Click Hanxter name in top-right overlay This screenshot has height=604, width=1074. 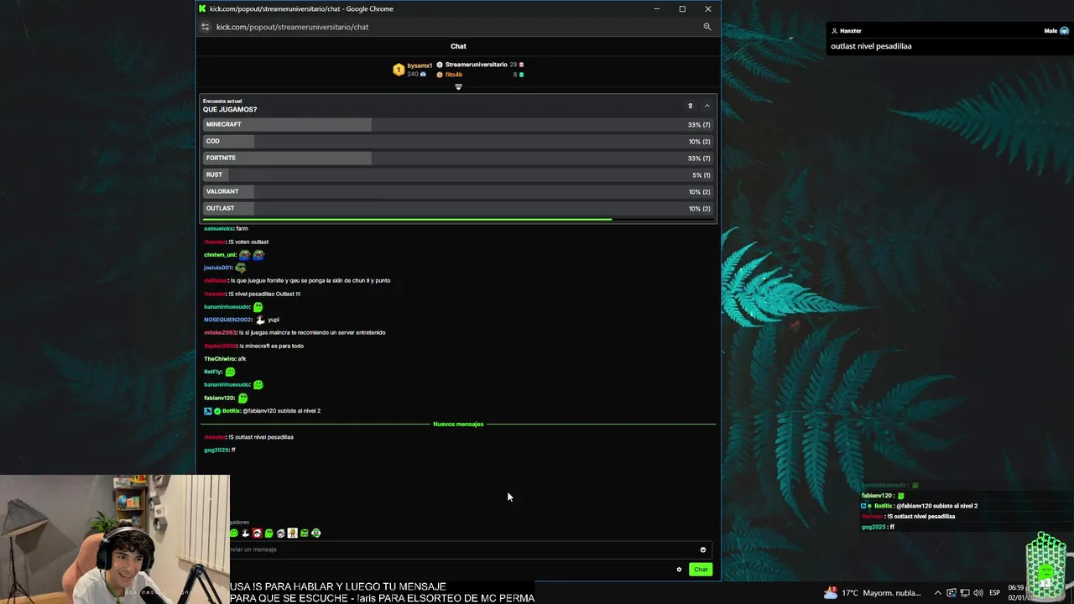pos(850,31)
